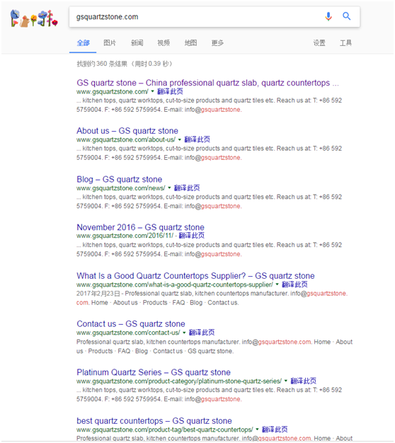Switch to the 图片 tab
Image resolution: width=395 pixels, height=443 pixels.
click(110, 43)
